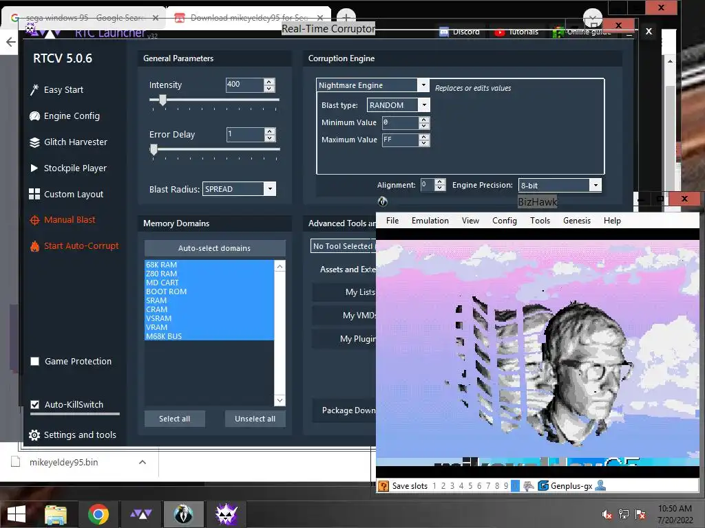The image size is (705, 528).
Task: Select save slot 5 in BizHawk
Action: pos(470,486)
